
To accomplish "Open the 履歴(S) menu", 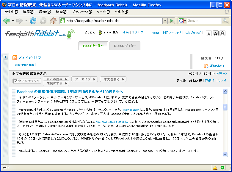I will (x=61, y=12).
